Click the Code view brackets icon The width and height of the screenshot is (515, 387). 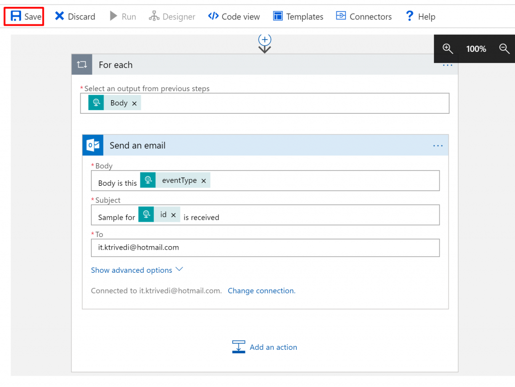pos(213,16)
